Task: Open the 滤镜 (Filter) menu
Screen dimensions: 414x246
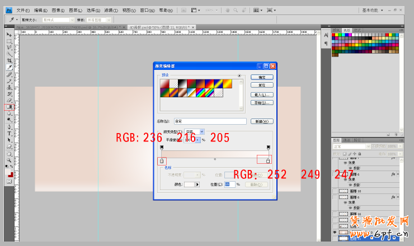Action: coord(111,10)
